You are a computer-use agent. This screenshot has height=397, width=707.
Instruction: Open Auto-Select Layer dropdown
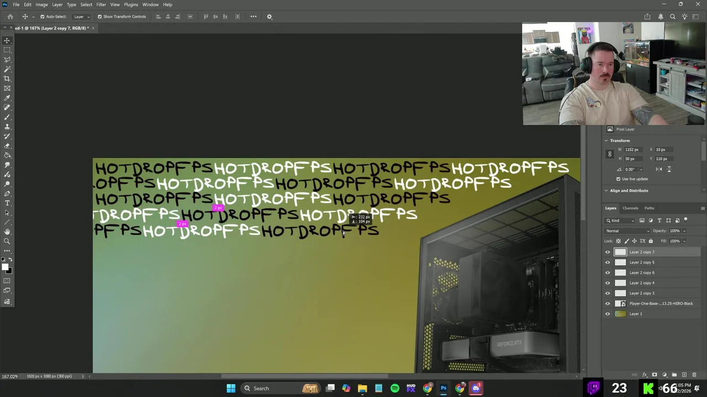point(81,17)
